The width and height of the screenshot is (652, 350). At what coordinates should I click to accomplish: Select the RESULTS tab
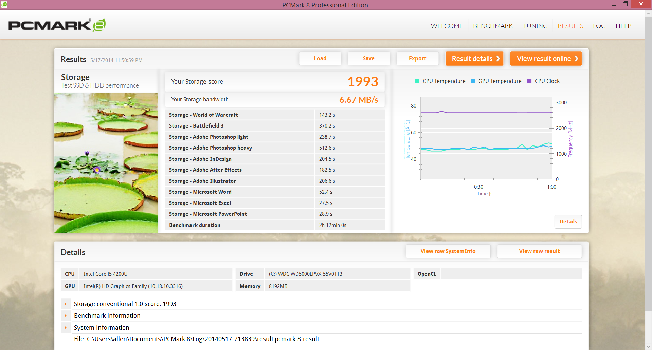pos(570,26)
